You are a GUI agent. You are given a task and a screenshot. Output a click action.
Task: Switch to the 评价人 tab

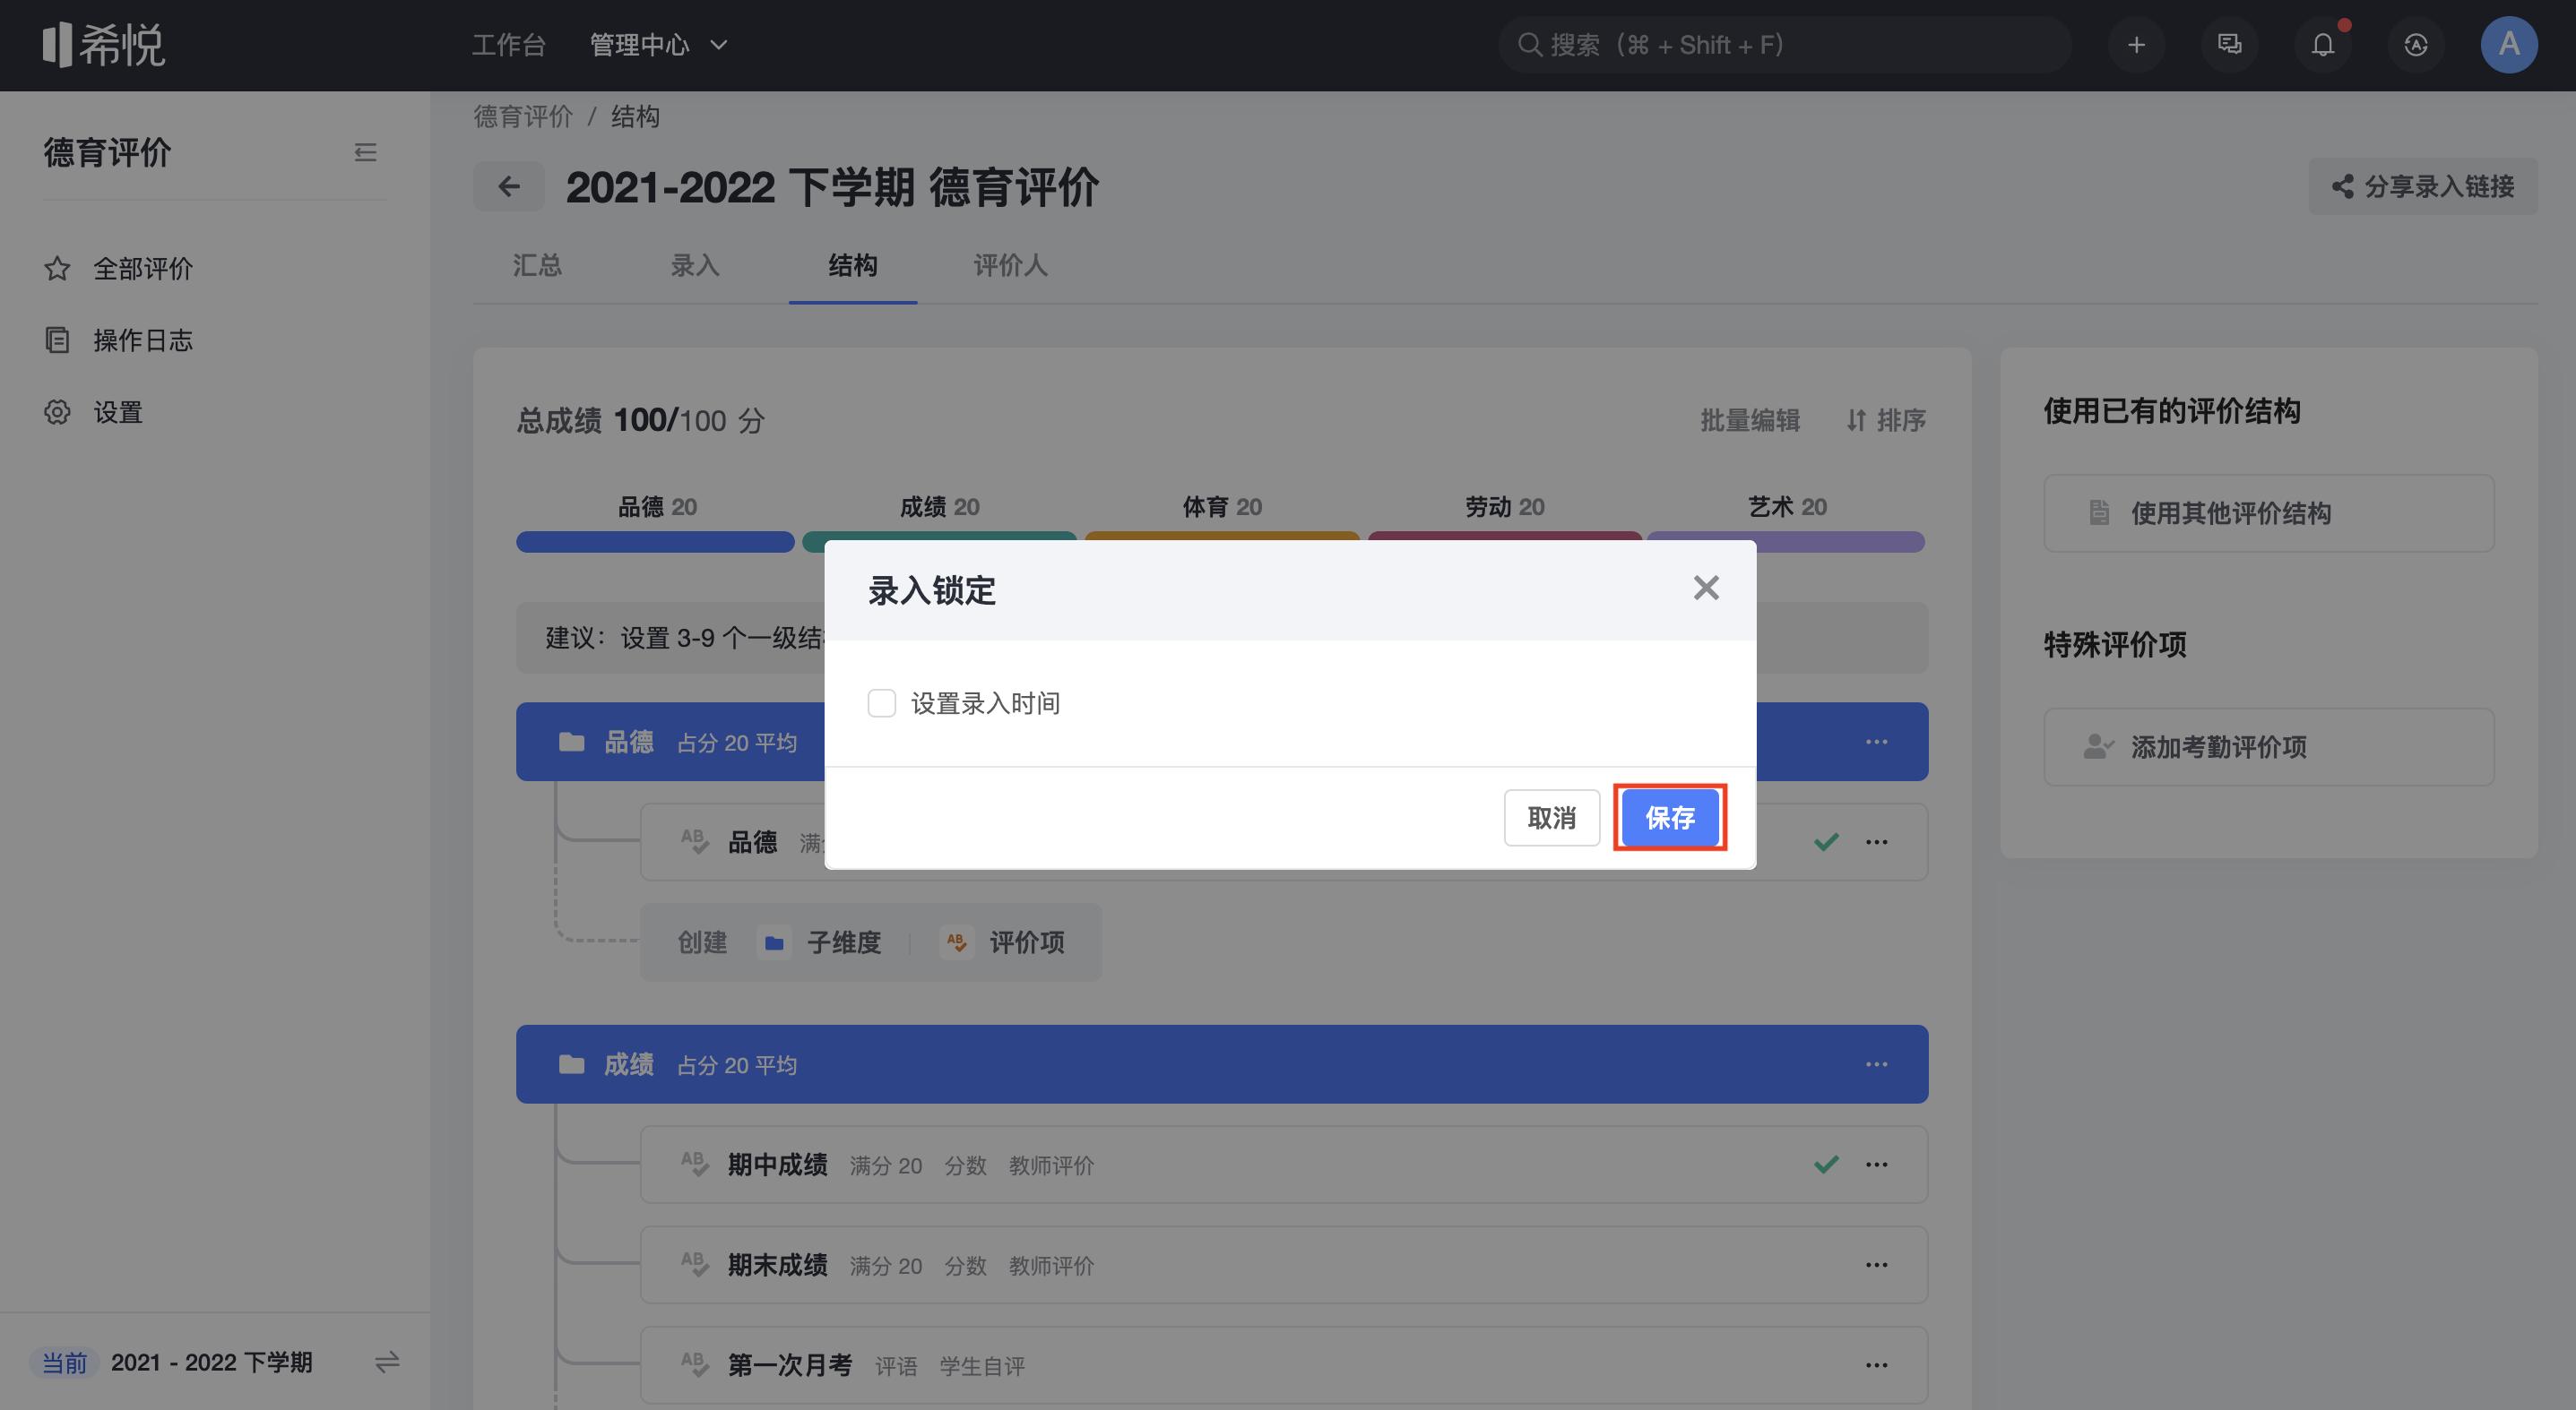coord(1010,265)
